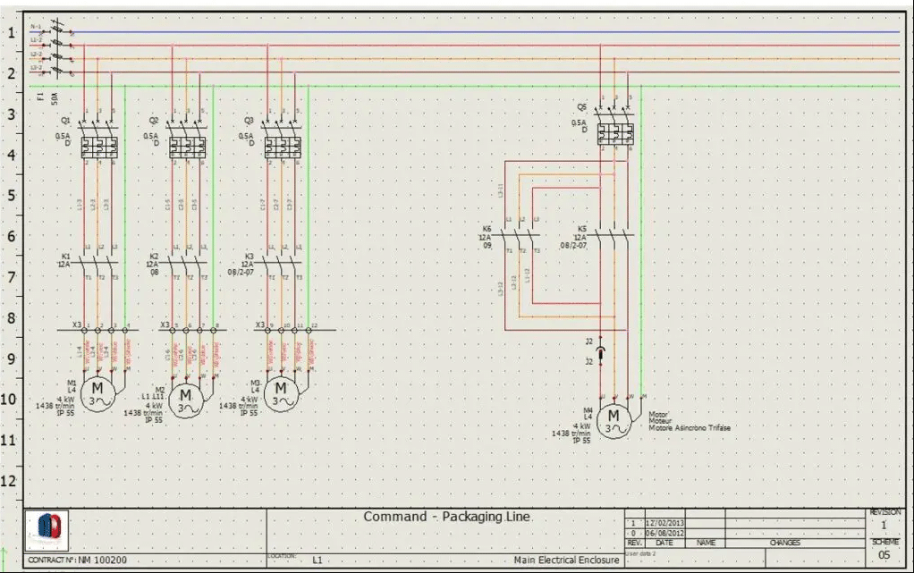This screenshot has height=573, width=914.
Task: Select the 'Command - Packaging Line' title
Action: [x=446, y=518]
